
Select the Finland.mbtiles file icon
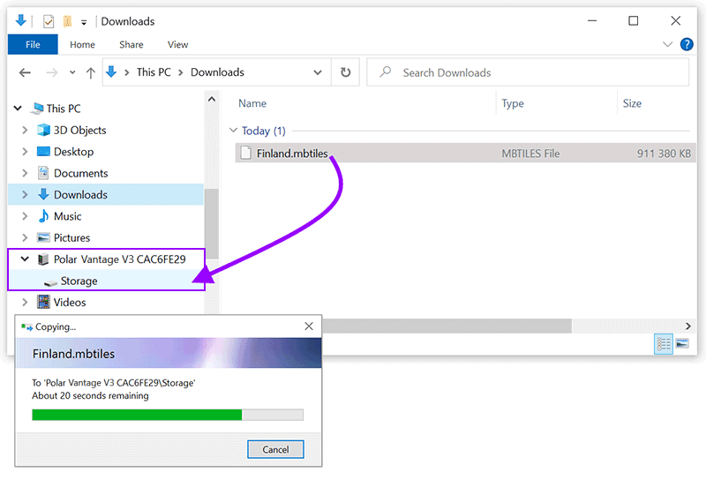(x=245, y=154)
